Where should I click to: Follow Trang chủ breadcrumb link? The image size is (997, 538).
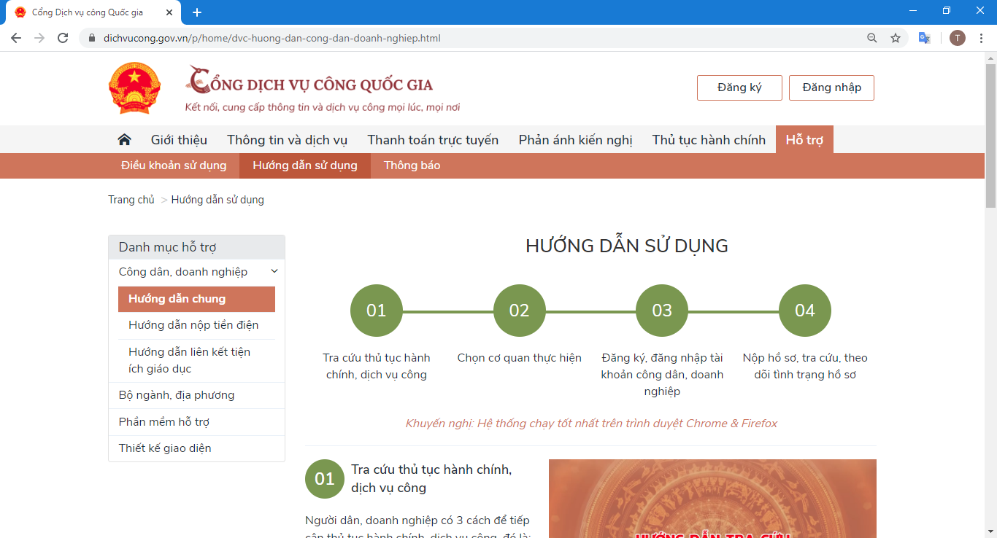click(131, 200)
